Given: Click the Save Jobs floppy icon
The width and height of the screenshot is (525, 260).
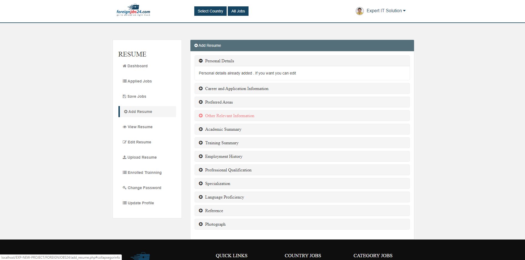Looking at the screenshot, I should [125, 96].
